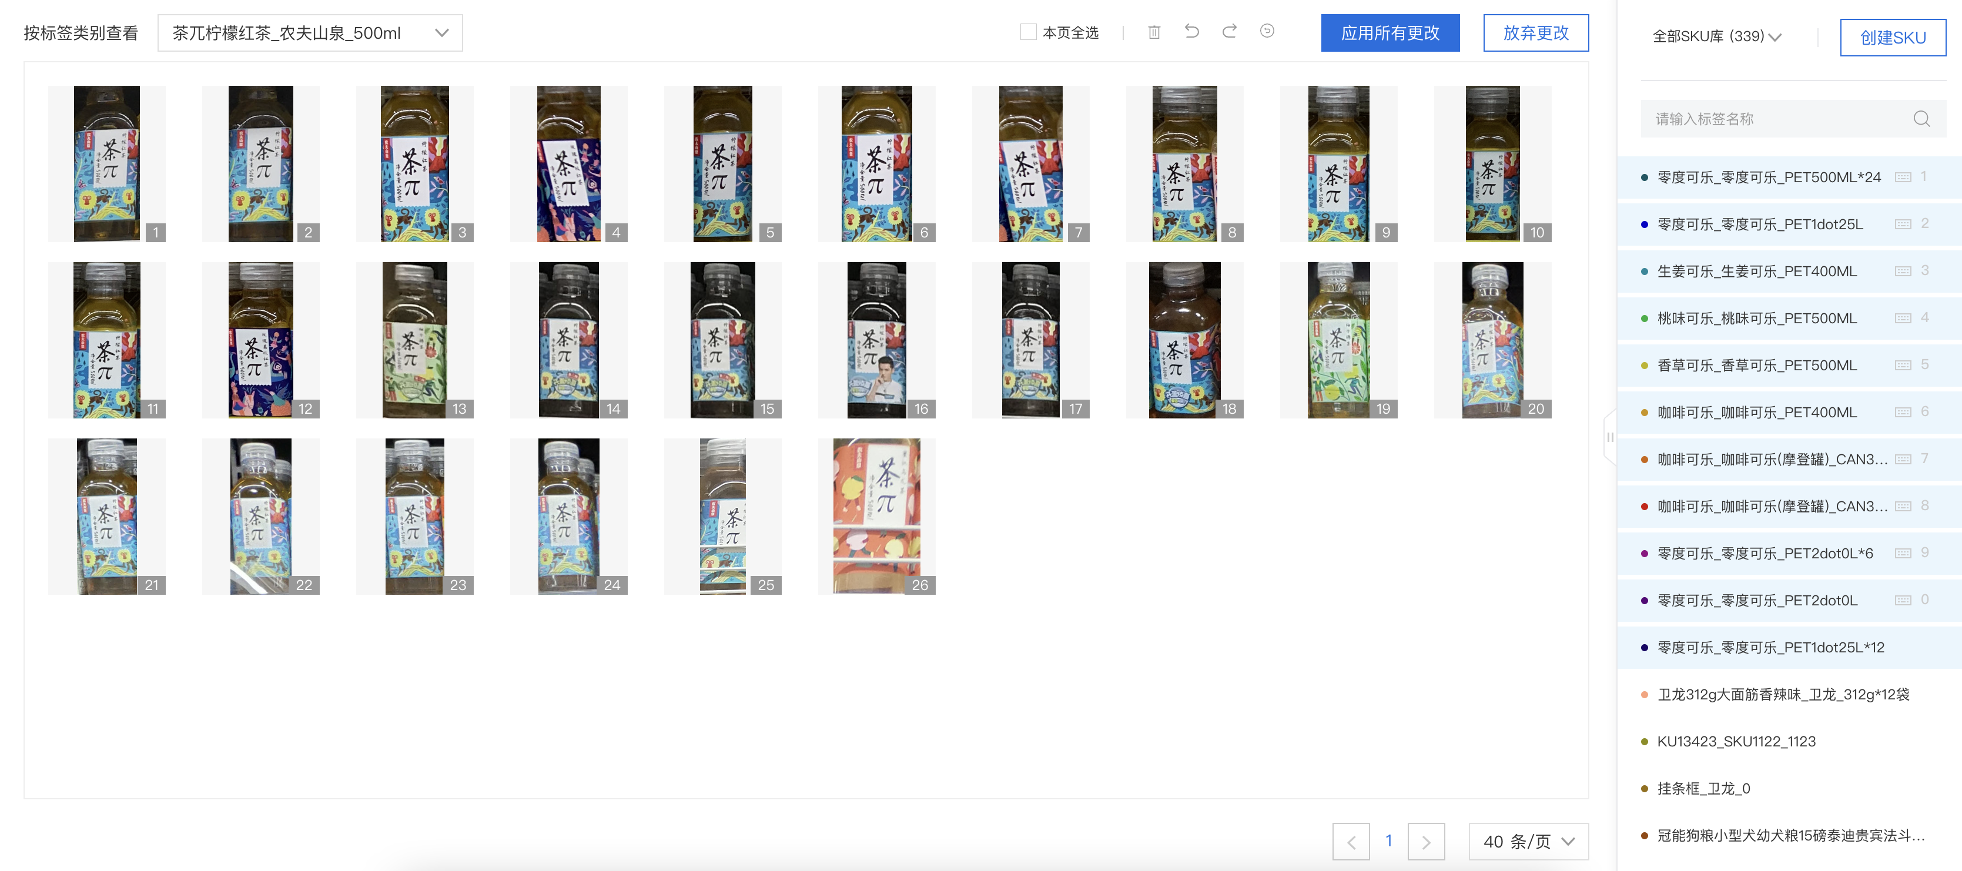Select bottle thumbnail number 6
The image size is (1962, 871).
[876, 164]
